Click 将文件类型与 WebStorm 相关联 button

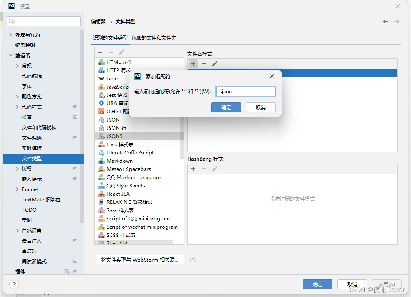[x=140, y=260]
